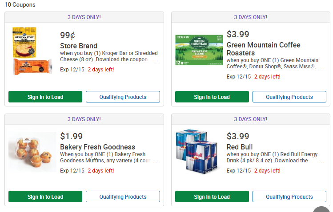Open Qualifying Products for Store Brand coupon
Viewport: 333px width, 212px height.
pos(123,97)
